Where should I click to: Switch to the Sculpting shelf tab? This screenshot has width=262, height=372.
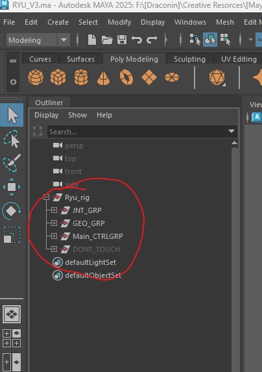[x=189, y=59]
